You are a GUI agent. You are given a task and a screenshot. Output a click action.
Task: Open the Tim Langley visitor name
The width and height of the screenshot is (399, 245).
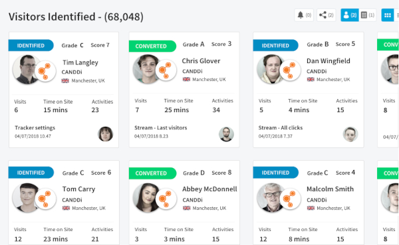click(80, 62)
